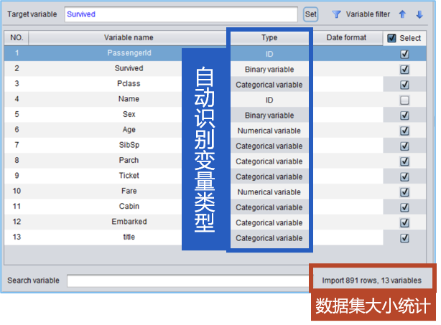The image size is (441, 325).
Task: Click row number 10 cell
Action: (x=17, y=191)
